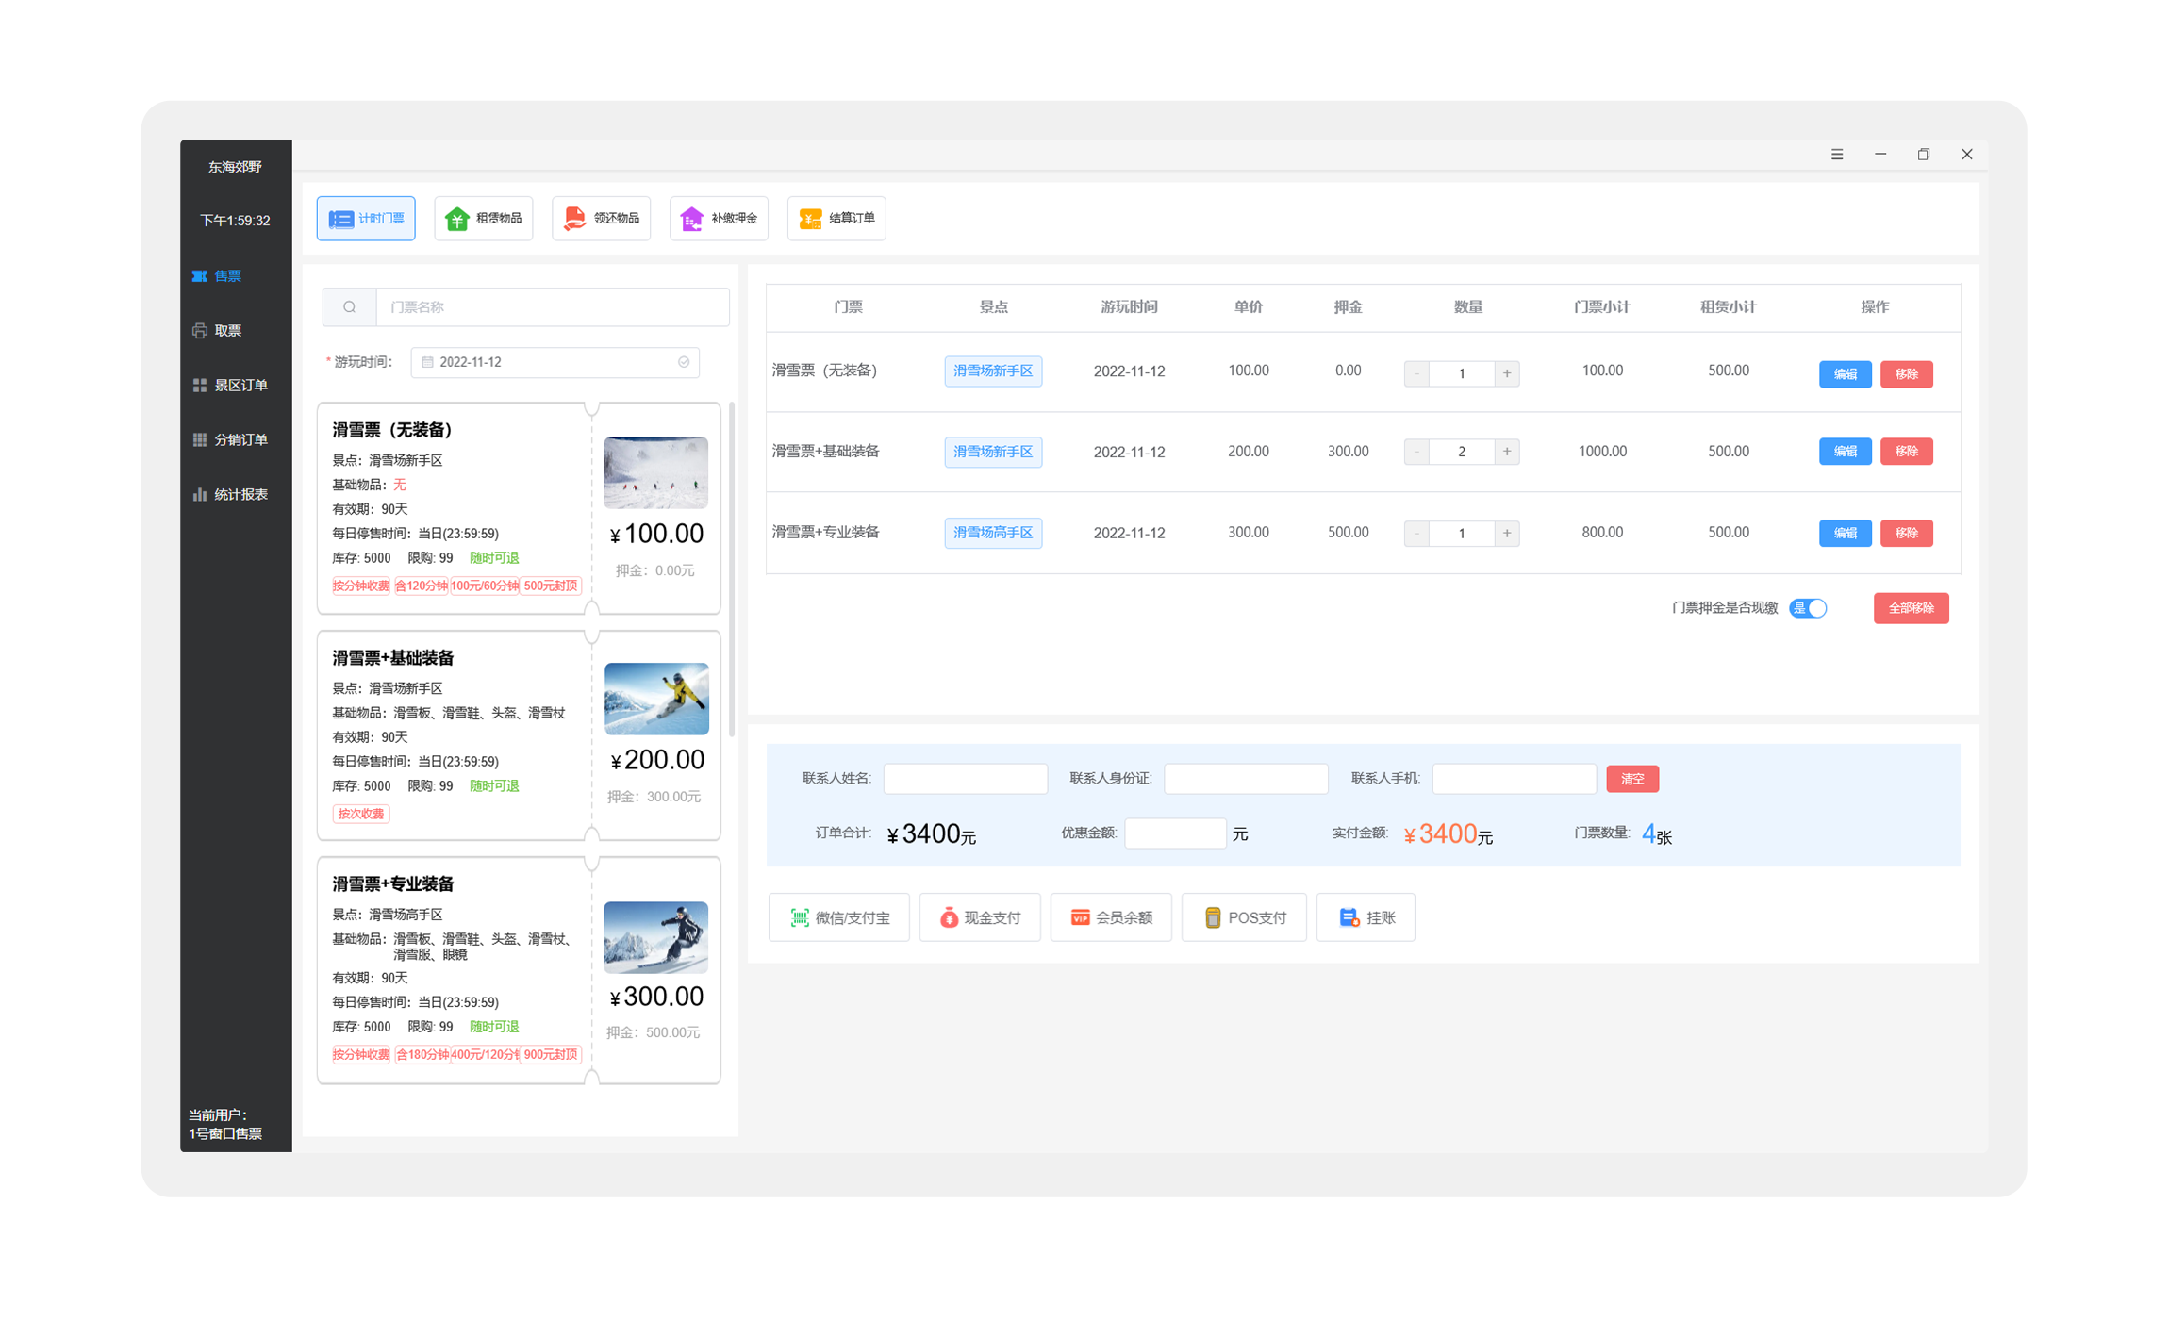This screenshot has width=2169, height=1320.
Task: Choose 会员余额 member balance payment
Action: pos(1111,917)
